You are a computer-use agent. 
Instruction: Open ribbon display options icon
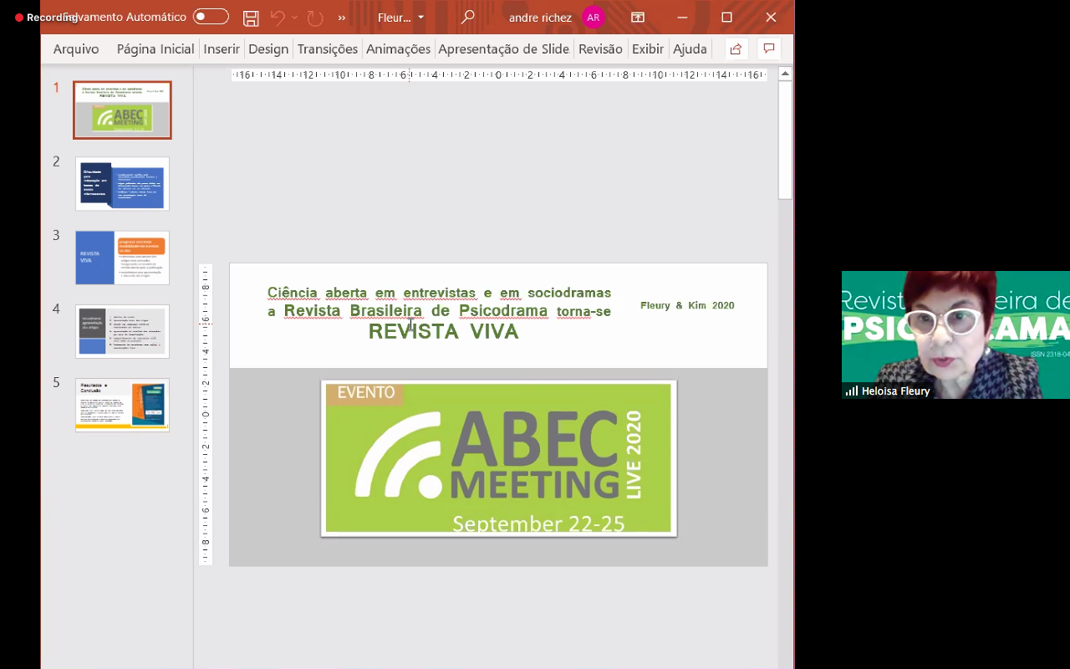click(638, 18)
